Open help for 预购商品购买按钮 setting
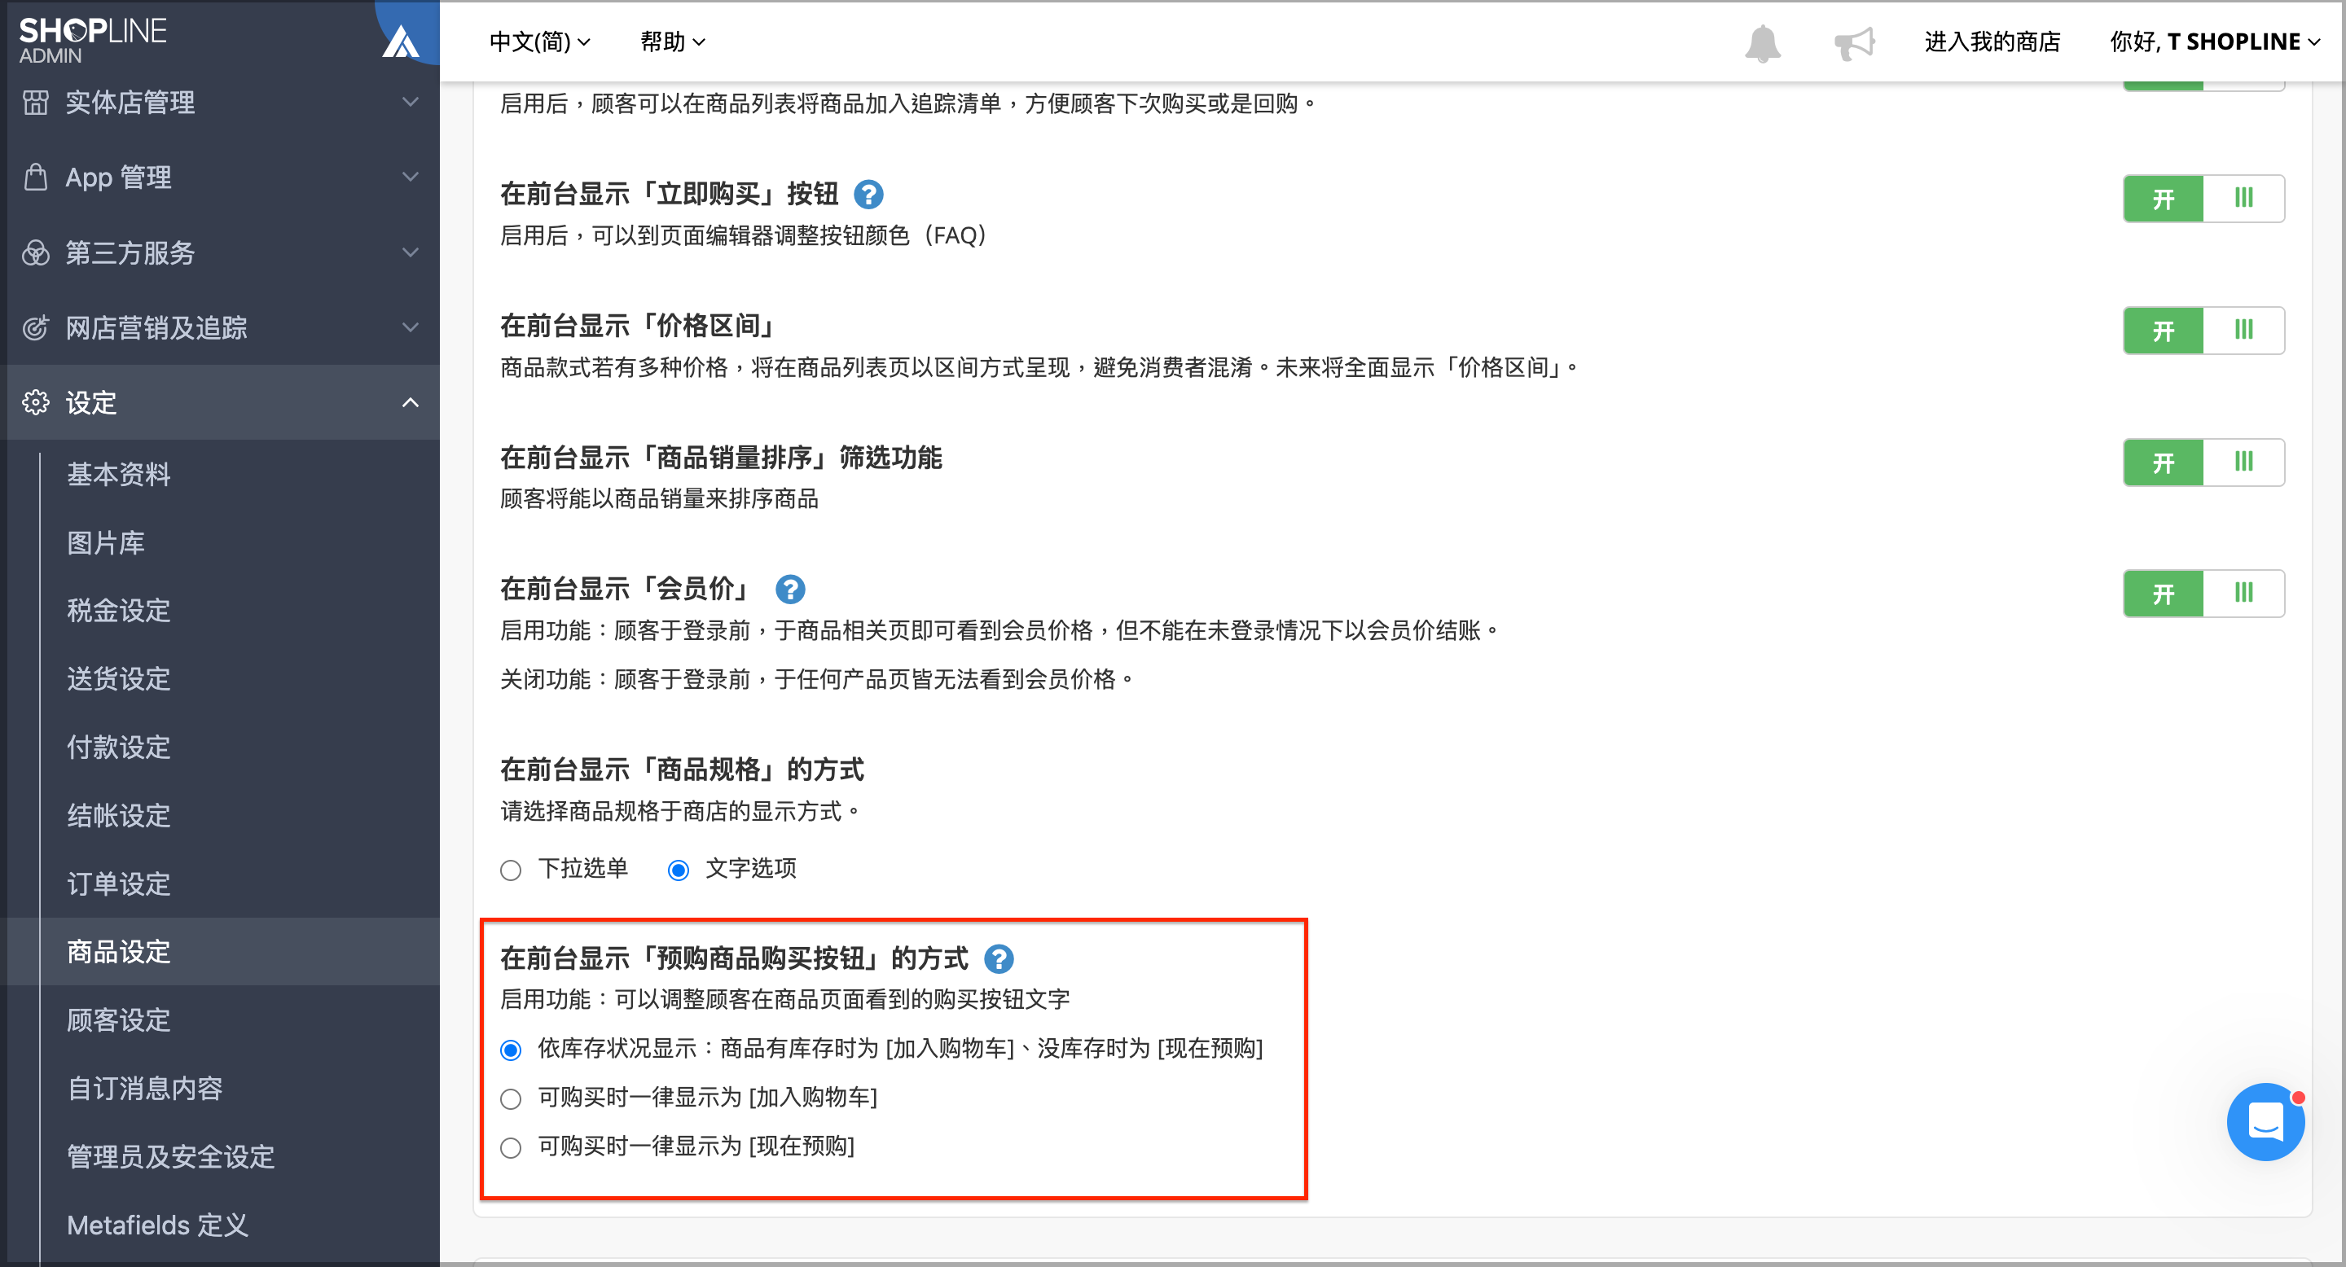Screen dimensions: 2346x1267 click(998, 958)
